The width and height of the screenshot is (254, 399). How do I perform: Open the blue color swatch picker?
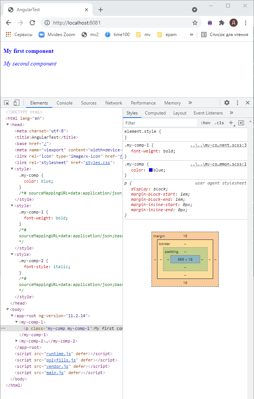click(151, 170)
